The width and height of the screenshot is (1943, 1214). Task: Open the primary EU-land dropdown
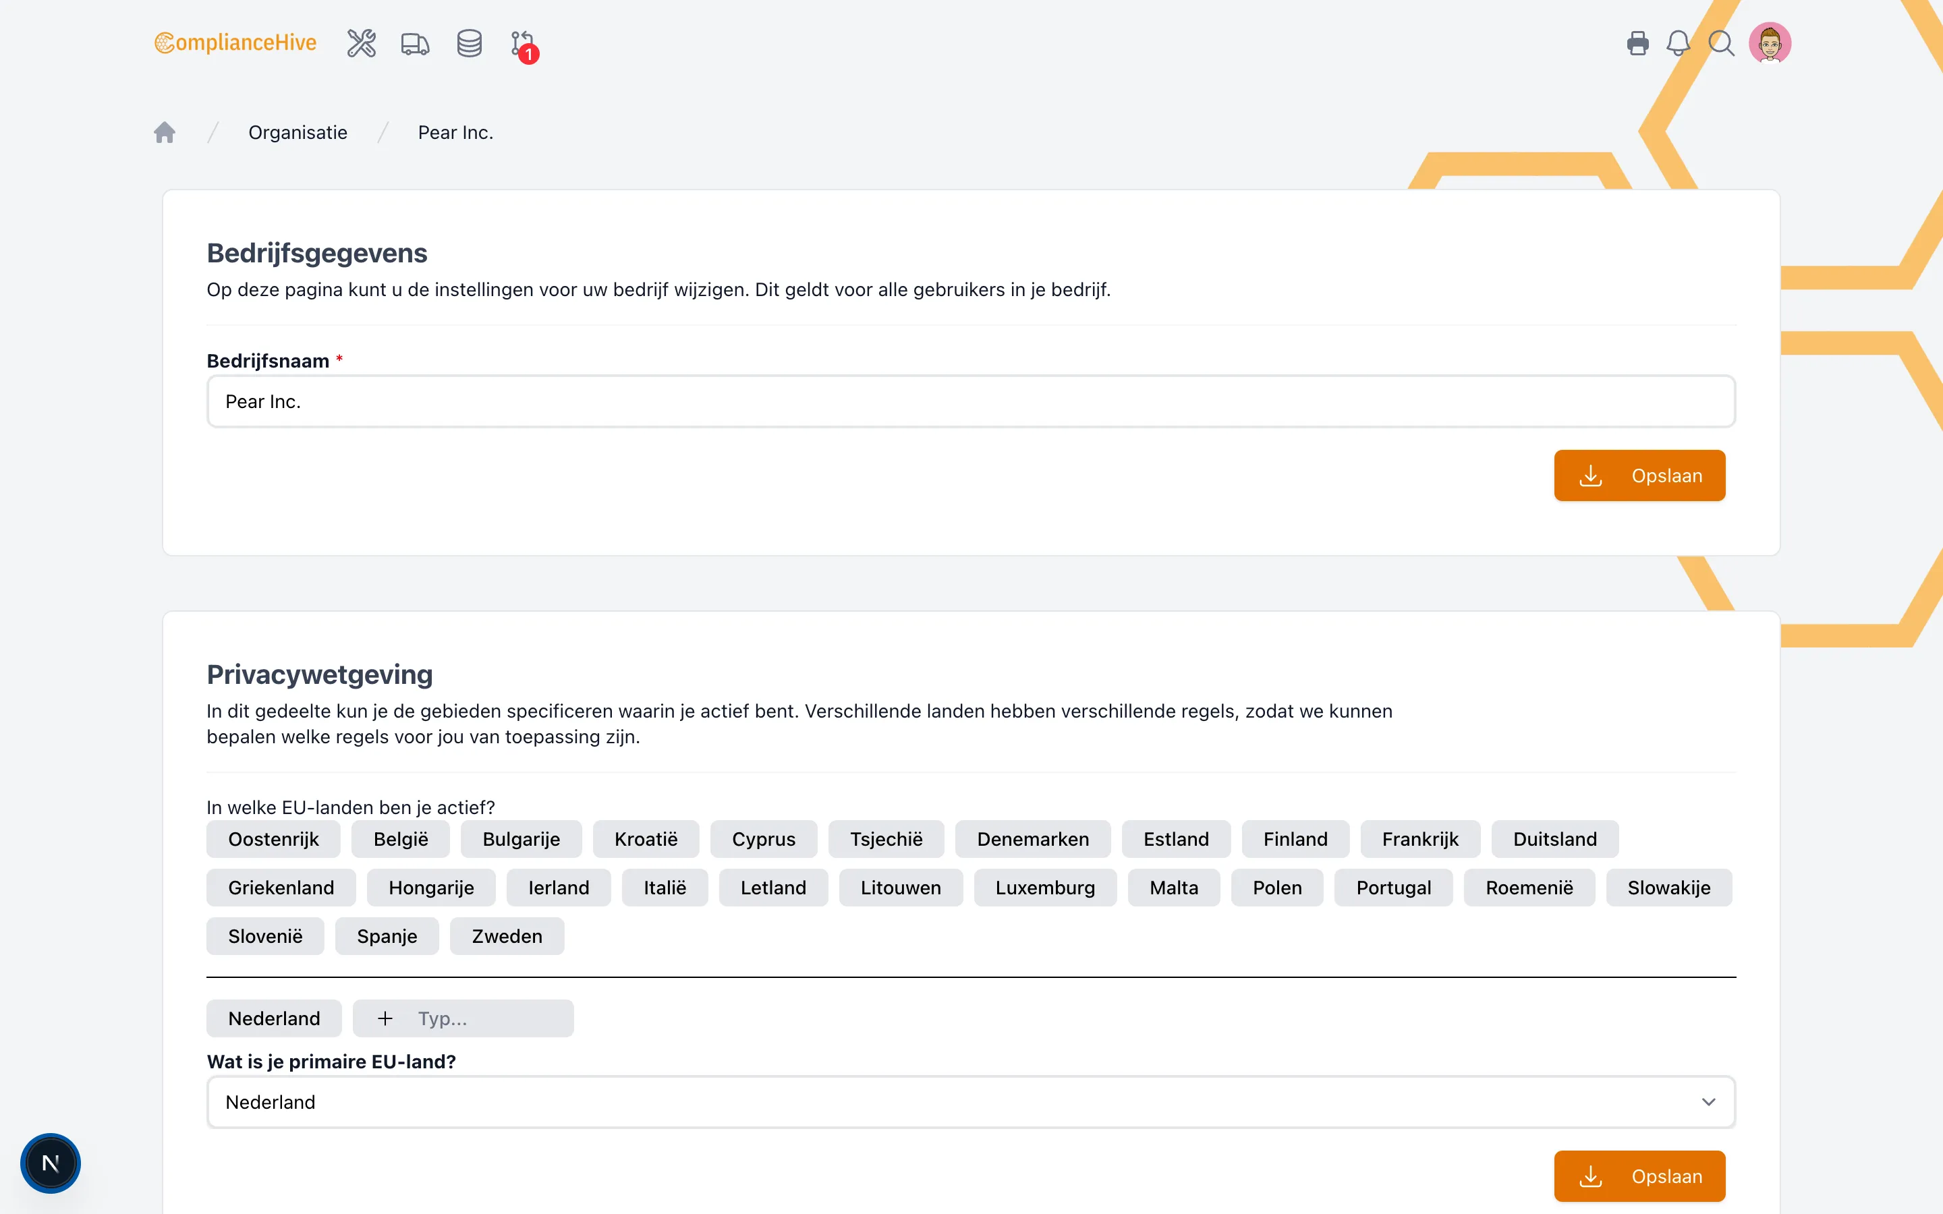click(x=970, y=1101)
